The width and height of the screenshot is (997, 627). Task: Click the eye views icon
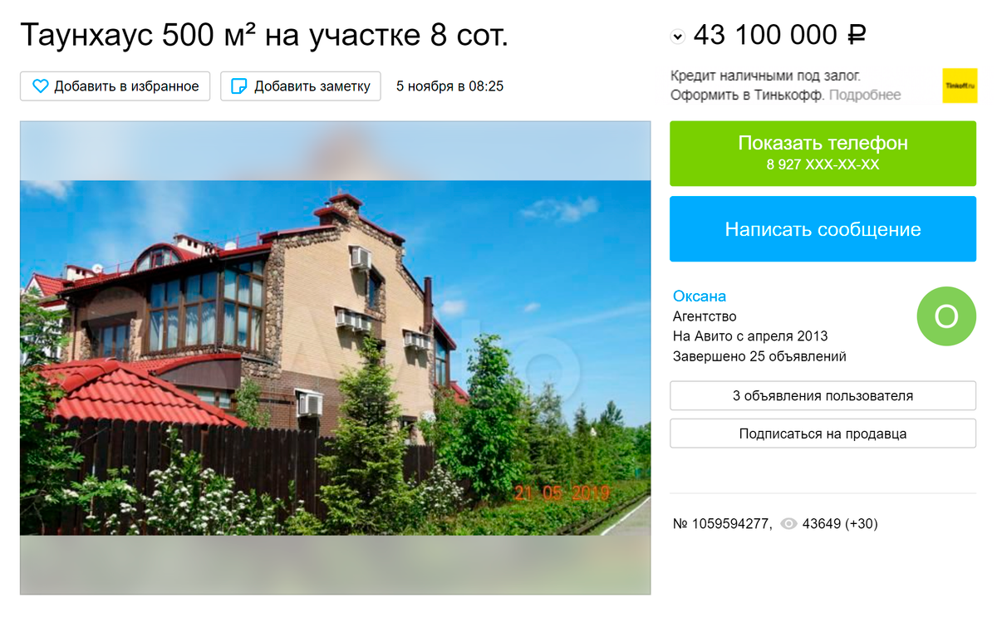pyautogui.click(x=788, y=524)
